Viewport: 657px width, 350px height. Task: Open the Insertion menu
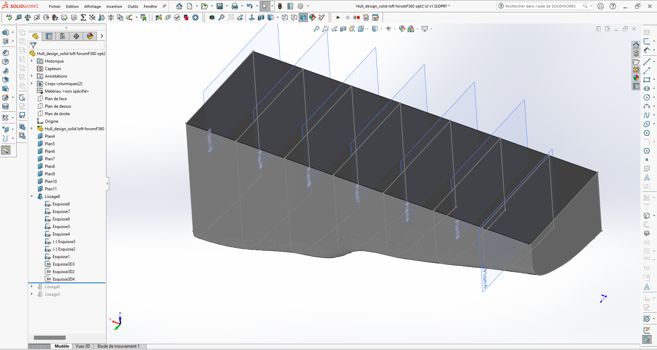tap(114, 6)
